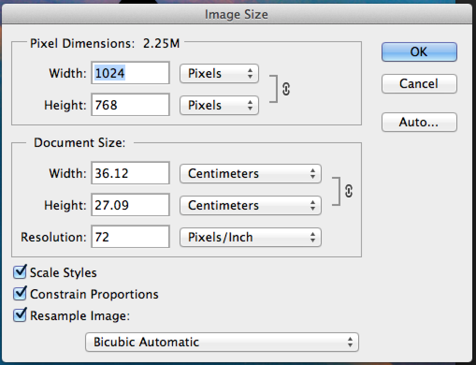Expand document Width Centimeters dropdown
Image resolution: width=476 pixels, height=365 pixels.
250,174
